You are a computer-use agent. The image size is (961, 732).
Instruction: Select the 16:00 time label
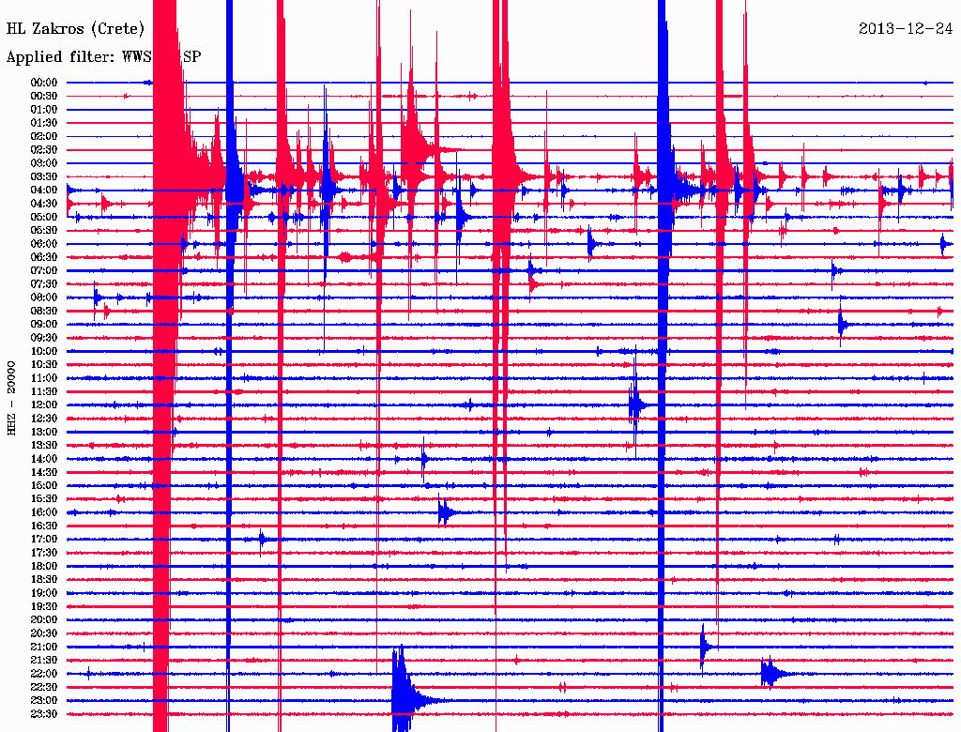(44, 512)
